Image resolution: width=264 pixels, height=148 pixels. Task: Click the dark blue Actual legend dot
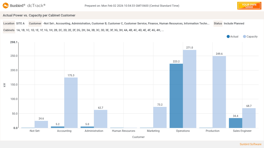(228, 36)
